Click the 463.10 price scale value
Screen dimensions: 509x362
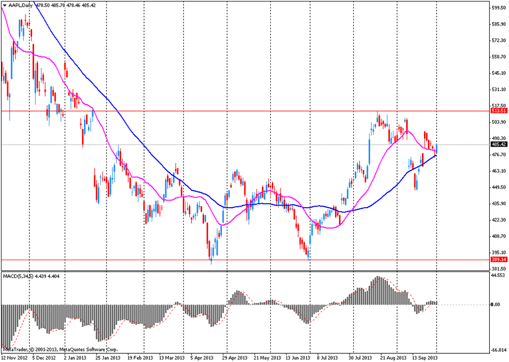(x=499, y=171)
